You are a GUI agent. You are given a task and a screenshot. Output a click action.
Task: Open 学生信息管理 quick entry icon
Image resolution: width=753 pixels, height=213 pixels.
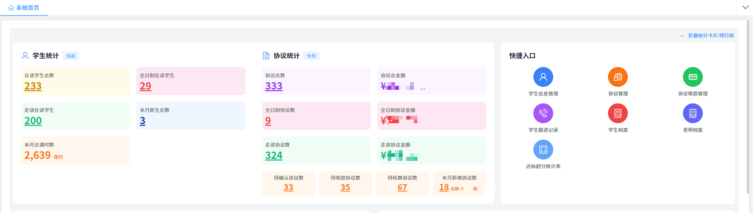[543, 77]
